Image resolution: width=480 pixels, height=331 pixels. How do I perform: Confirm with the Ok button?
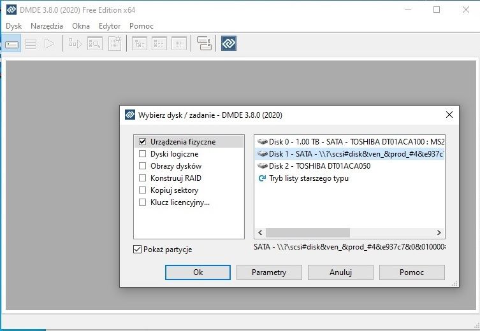(198, 272)
